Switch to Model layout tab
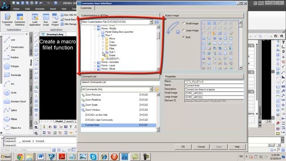This screenshot has width=286, height=161. tap(59, 121)
